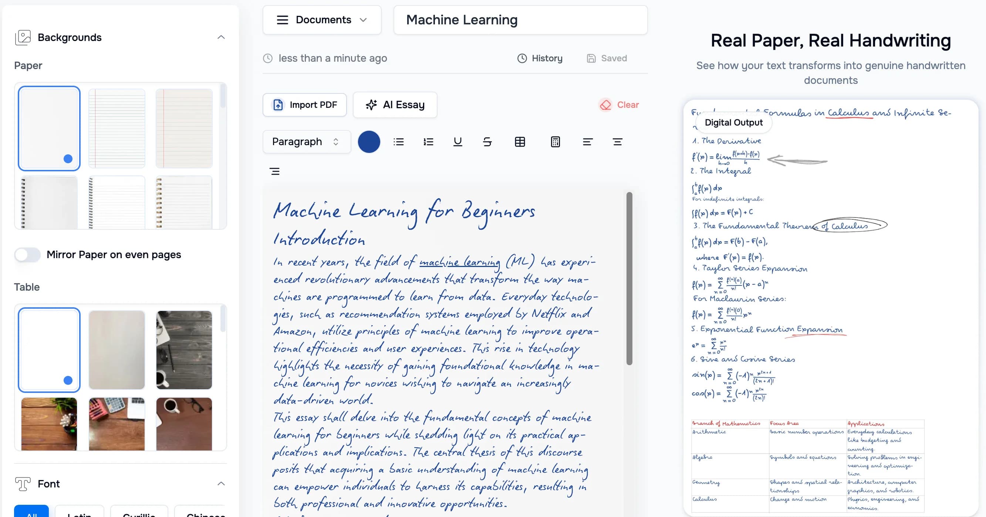Pick the wood table with plant background
The image size is (986, 517).
point(49,424)
